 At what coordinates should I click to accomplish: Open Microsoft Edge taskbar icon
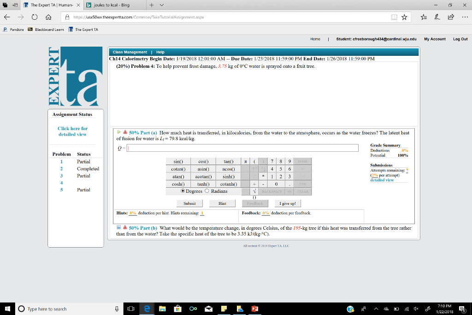147,309
